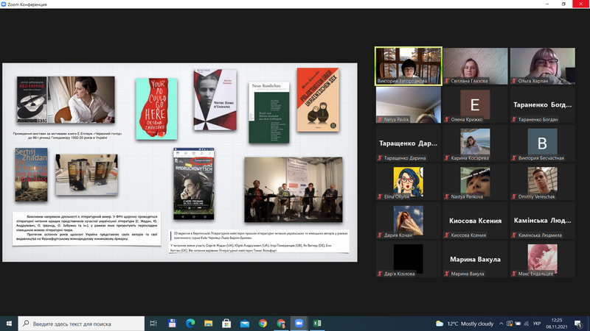This screenshot has width=590, height=331.
Task: Click muted mic icon beside Ольга Харлан
Action: pos(513,81)
